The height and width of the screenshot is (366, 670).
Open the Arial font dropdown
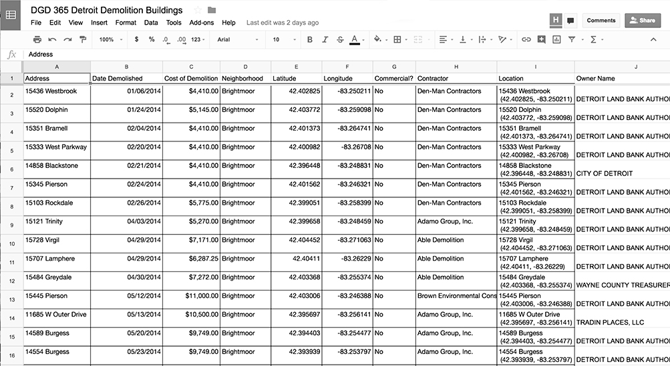coord(238,39)
